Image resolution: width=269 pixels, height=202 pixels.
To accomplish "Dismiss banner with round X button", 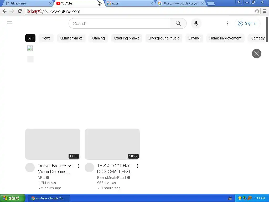I will coord(256,54).
